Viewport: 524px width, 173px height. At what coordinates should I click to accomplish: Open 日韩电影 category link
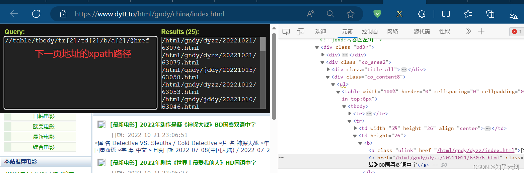point(44,116)
